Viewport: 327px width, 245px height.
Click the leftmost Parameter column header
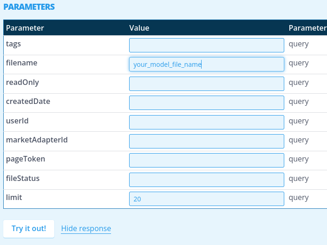click(25, 28)
